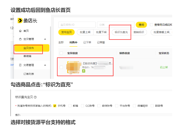Click the 批量售罄上架 button

click(161, 32)
